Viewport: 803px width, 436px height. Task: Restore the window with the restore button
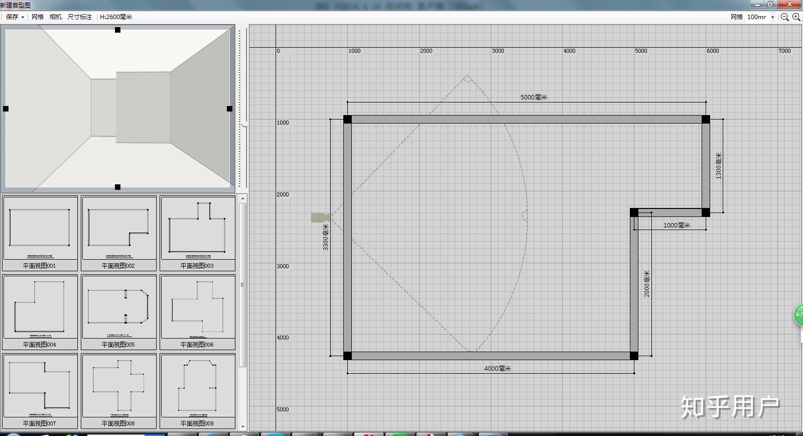click(x=770, y=5)
